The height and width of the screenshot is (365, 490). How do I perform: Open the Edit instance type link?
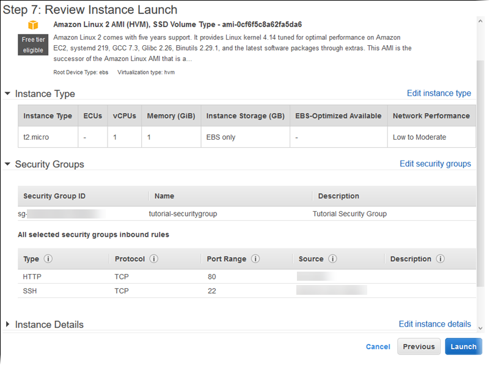(439, 93)
